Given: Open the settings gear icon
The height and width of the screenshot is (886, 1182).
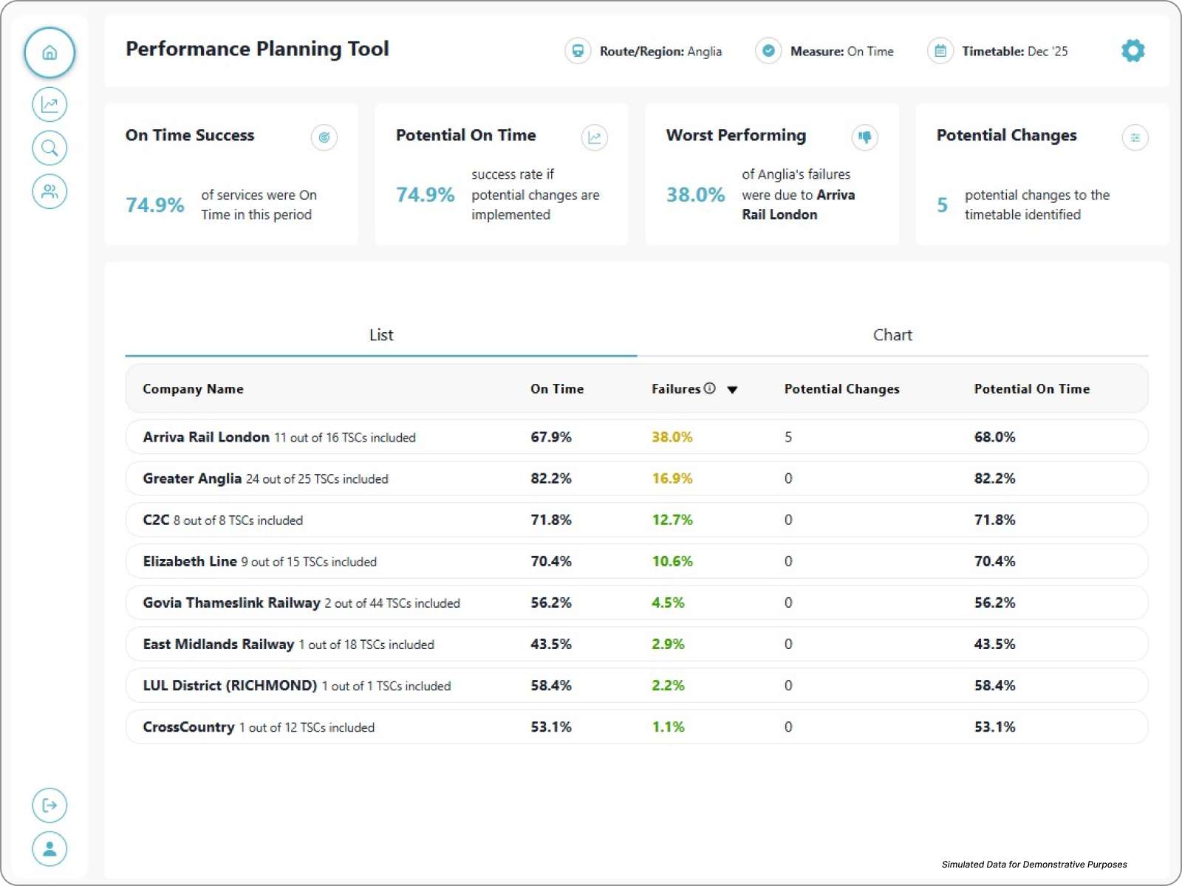Looking at the screenshot, I should pyautogui.click(x=1133, y=51).
